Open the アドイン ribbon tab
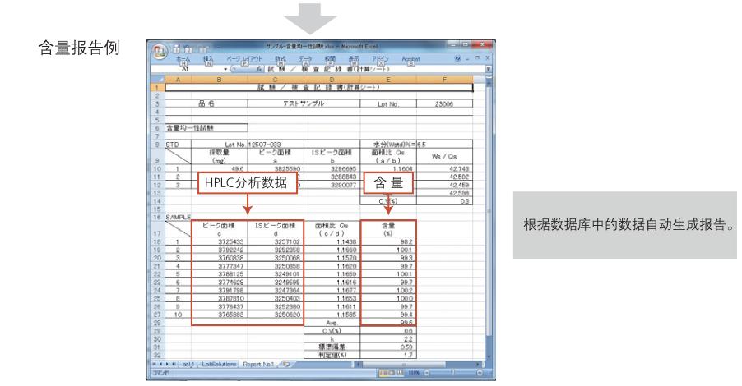The width and height of the screenshot is (742, 386). (380, 58)
